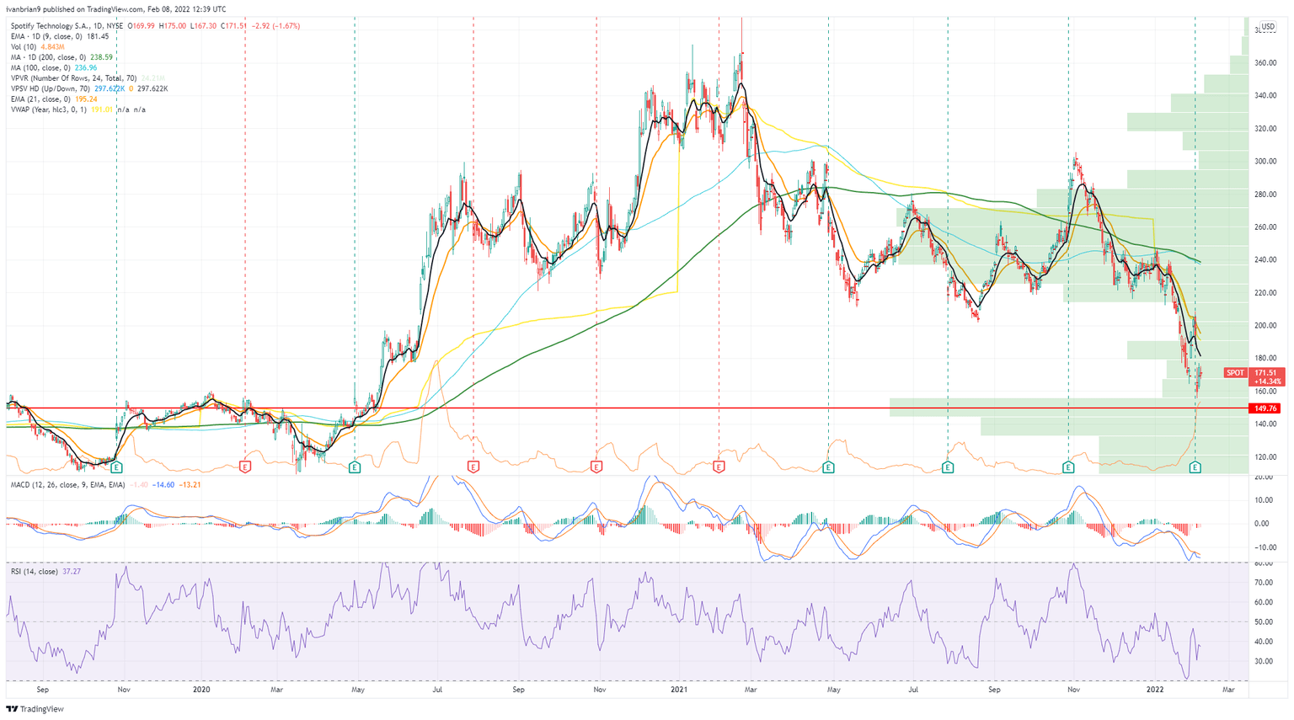Click the 30.00 RSI axis label

pos(1263,661)
